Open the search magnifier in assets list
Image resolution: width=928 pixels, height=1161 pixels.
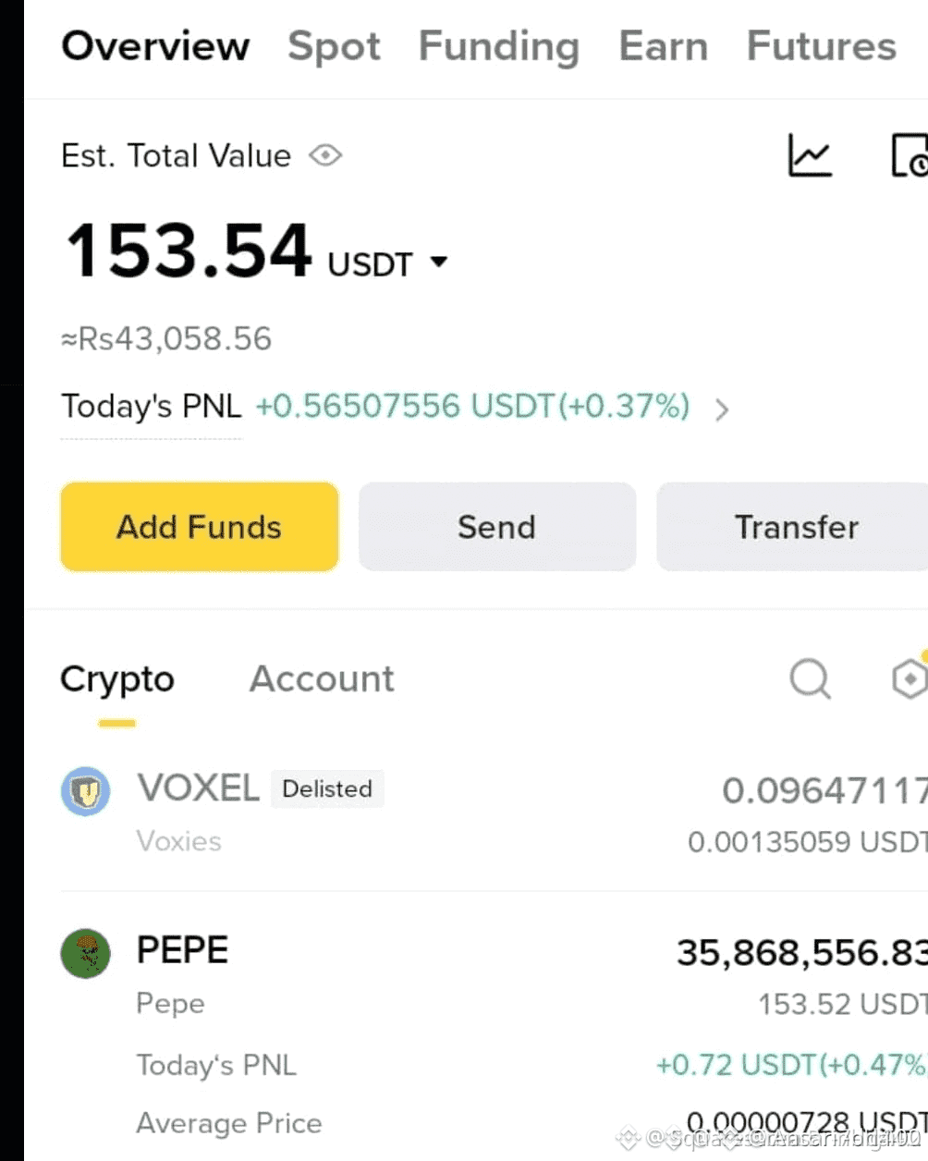click(811, 679)
